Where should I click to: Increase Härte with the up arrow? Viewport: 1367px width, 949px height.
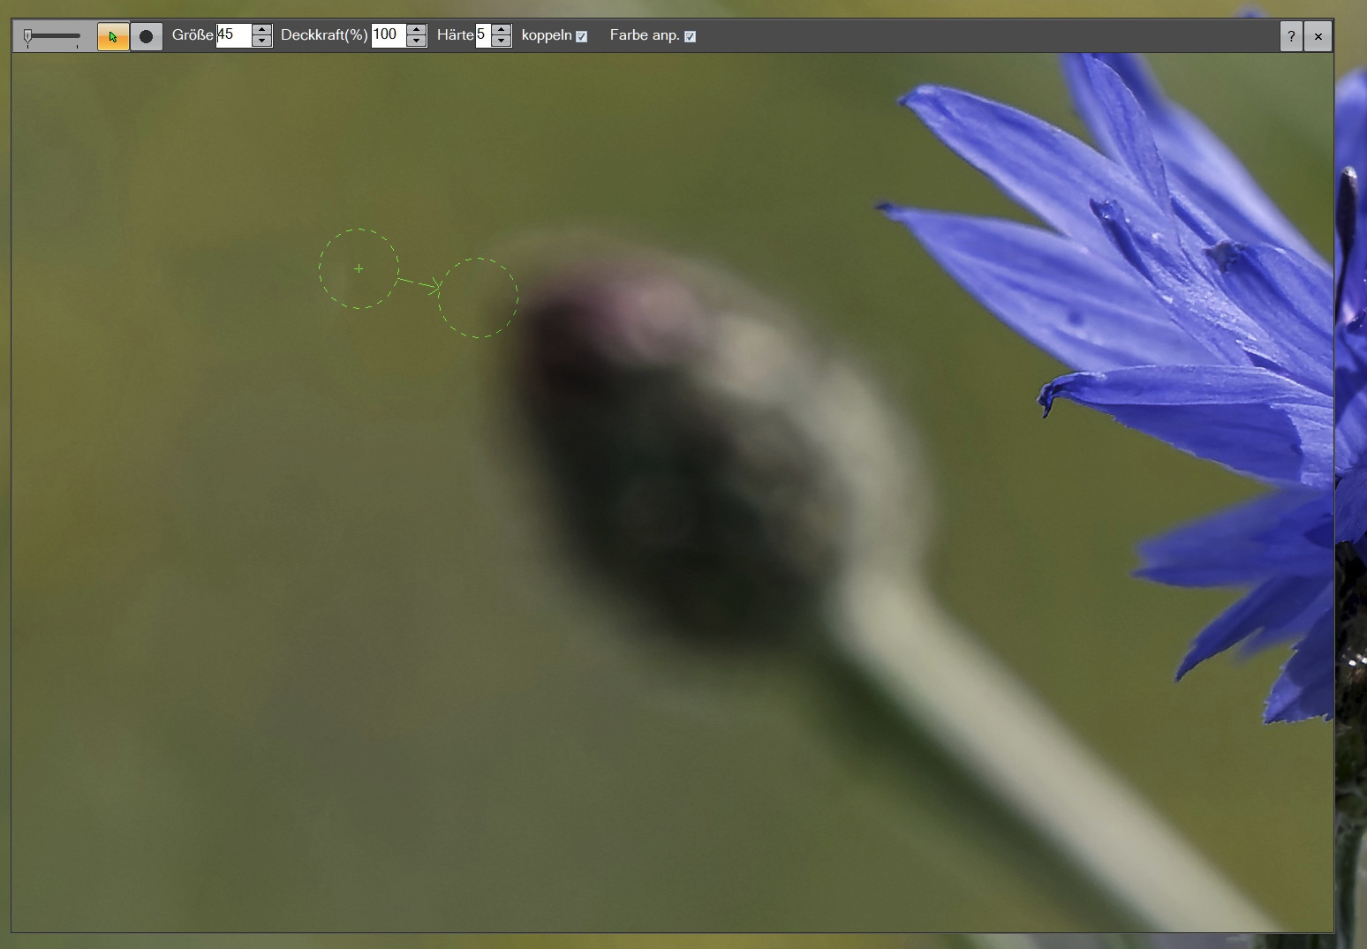pos(502,30)
